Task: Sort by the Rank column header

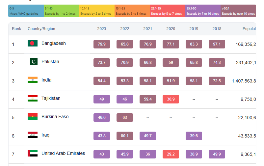Action: (16, 29)
